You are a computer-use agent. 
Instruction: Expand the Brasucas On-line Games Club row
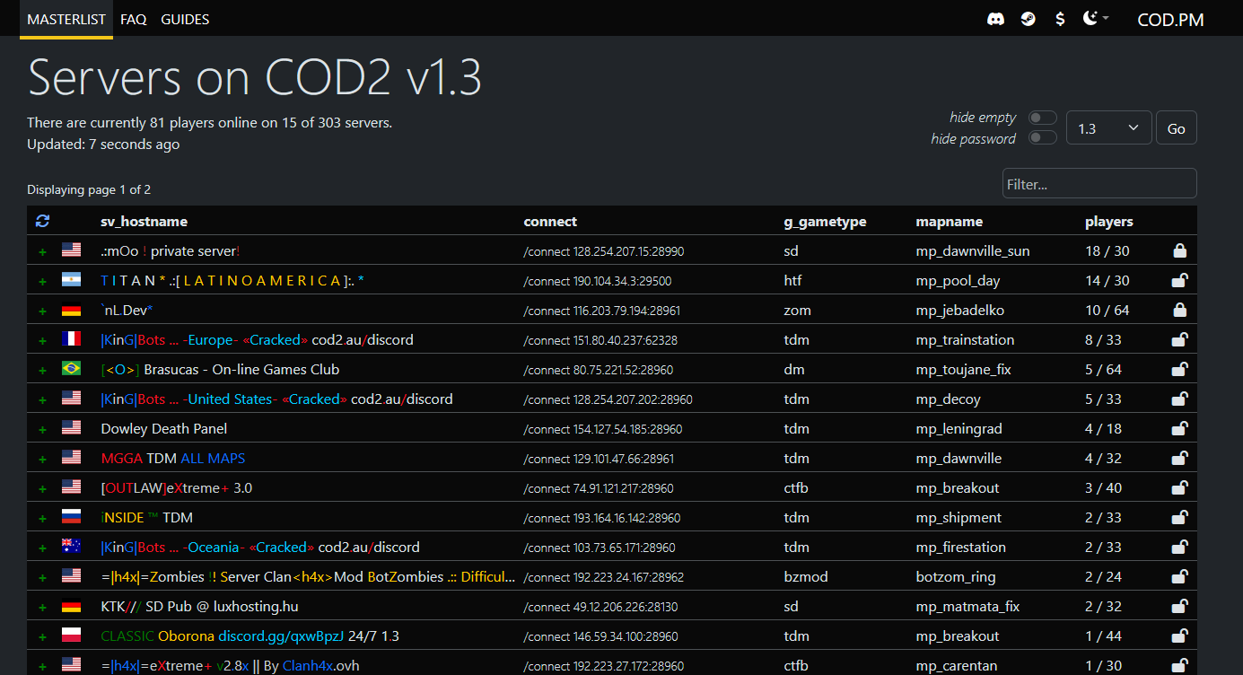pos(42,371)
